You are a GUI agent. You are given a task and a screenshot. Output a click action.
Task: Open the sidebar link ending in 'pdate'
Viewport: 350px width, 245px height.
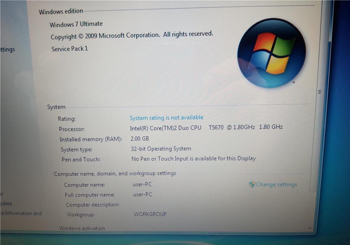tap(6, 203)
